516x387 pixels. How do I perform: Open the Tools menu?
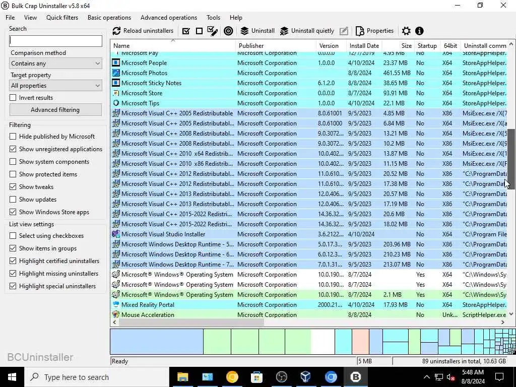213,18
